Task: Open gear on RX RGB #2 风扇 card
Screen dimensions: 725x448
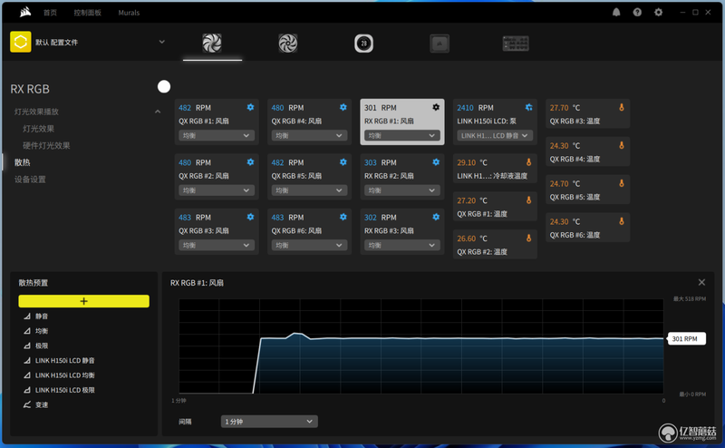Action: (x=436, y=162)
